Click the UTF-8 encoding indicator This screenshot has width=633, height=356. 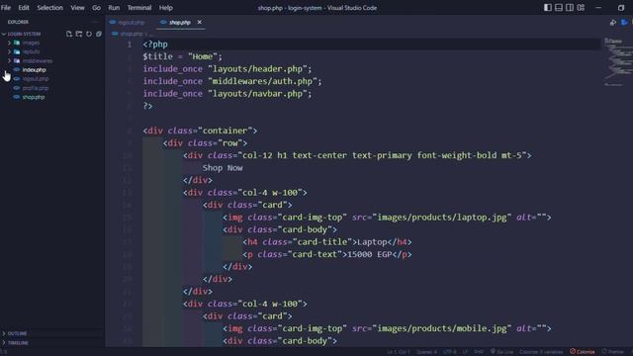[x=449, y=352]
